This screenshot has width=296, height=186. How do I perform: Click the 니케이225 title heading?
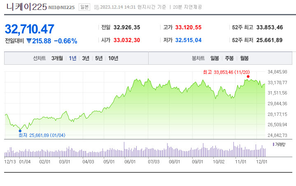pyautogui.click(x=26, y=7)
